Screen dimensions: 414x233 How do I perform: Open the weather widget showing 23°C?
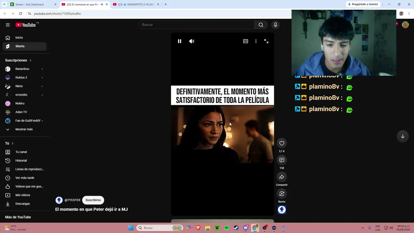(15, 228)
